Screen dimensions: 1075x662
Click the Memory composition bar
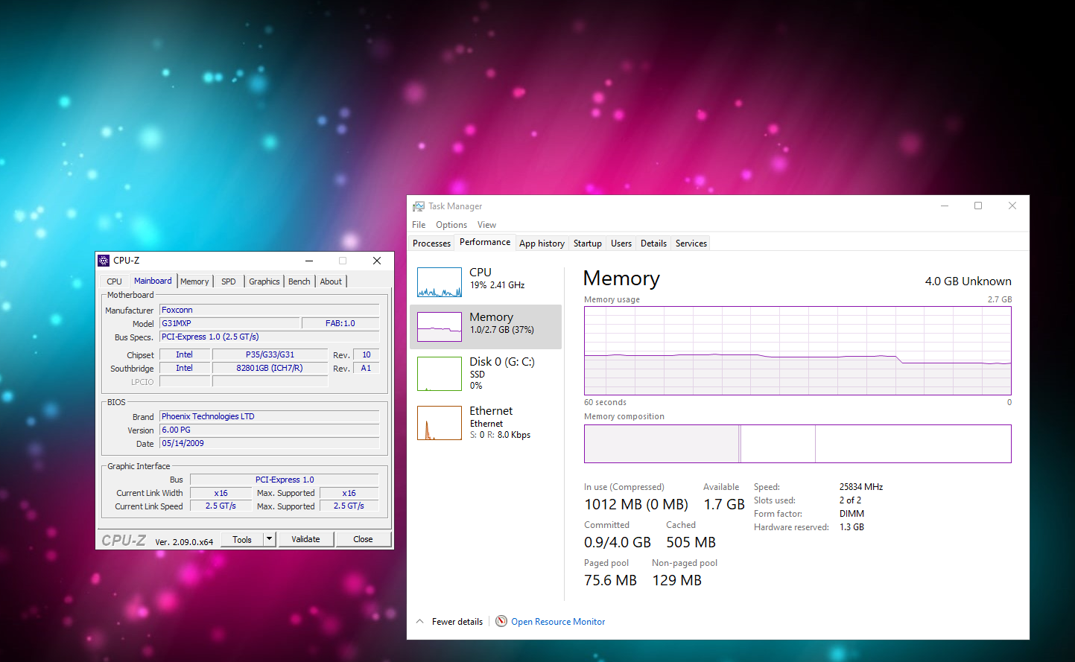point(798,444)
